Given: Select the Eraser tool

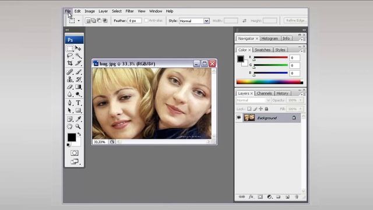Looking at the screenshot, I should coord(70,87).
